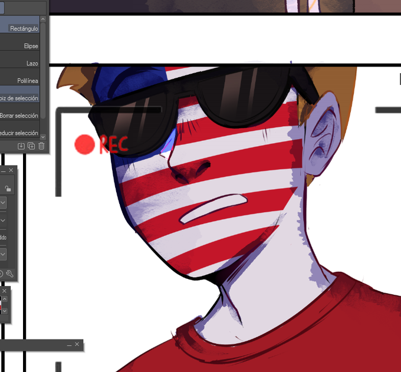Image resolution: width=401 pixels, height=372 pixels.
Task: Toggle the lock icon in tool property panel
Action: (x=8, y=189)
